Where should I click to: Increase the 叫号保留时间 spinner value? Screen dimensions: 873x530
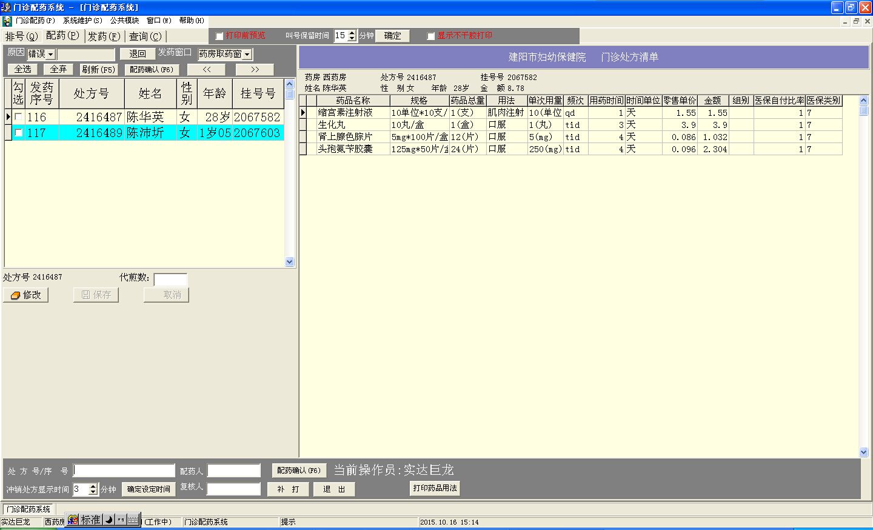tap(352, 33)
